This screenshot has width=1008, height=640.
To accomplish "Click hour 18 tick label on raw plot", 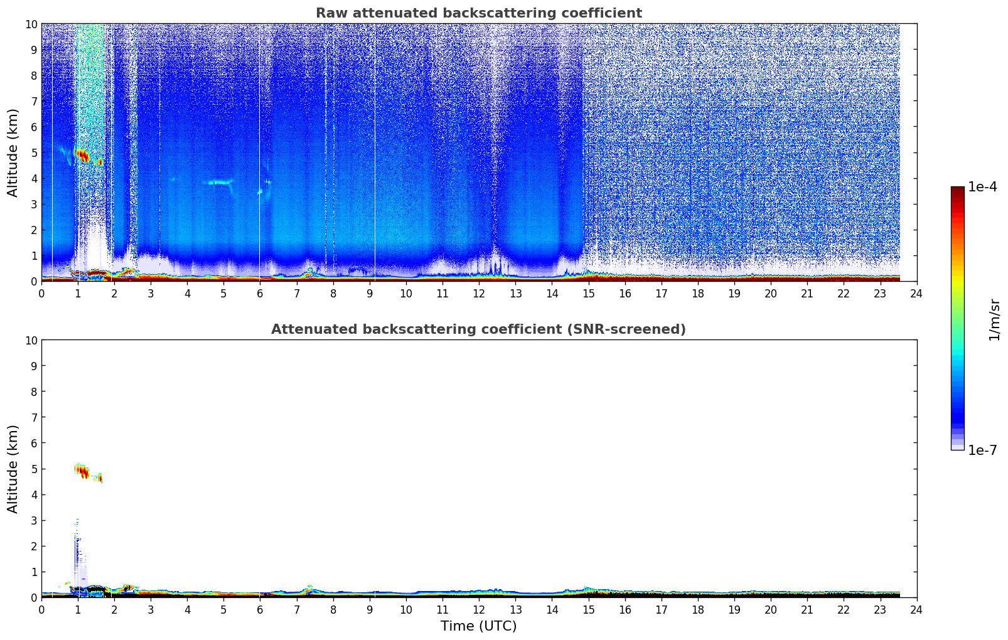I will [698, 293].
